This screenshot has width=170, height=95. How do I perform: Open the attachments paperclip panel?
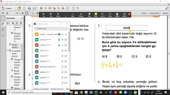(2, 30)
